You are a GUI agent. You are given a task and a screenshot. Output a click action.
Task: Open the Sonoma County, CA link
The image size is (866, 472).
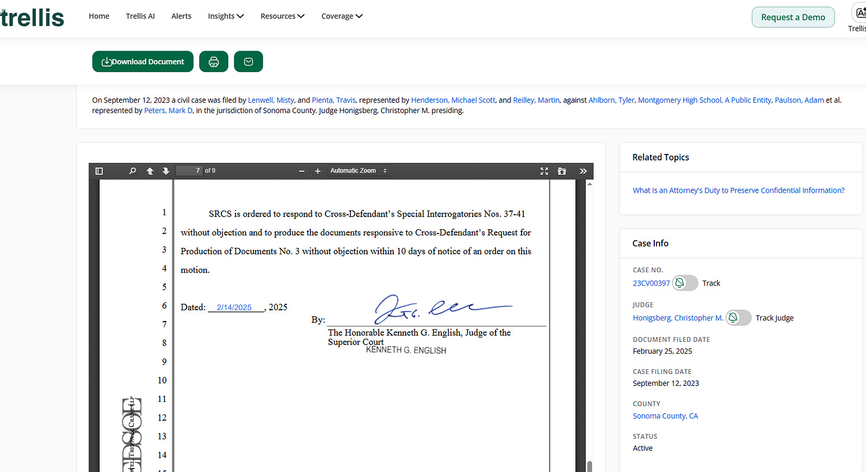click(x=666, y=416)
